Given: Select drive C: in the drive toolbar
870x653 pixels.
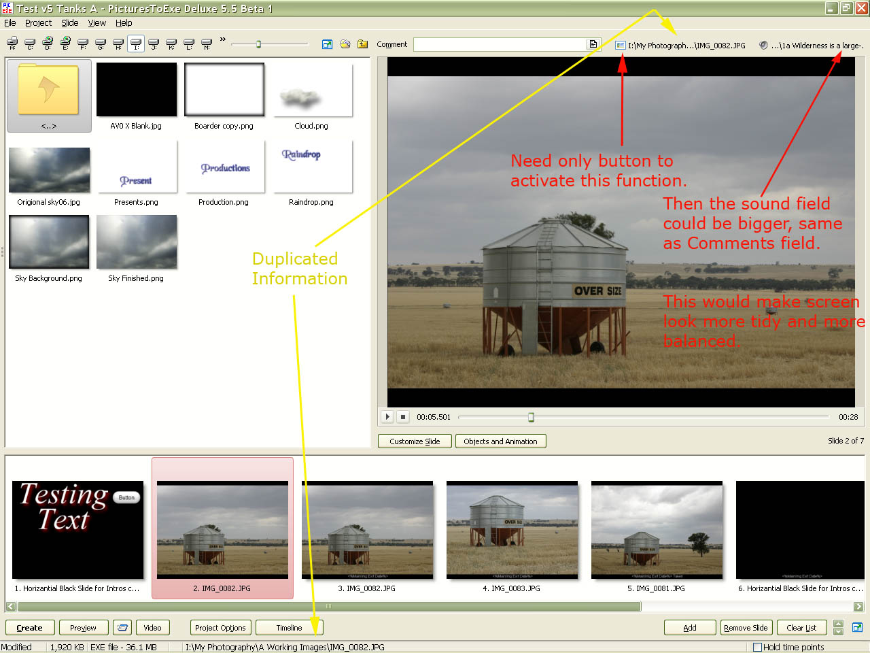Looking at the screenshot, I should click(x=30, y=44).
